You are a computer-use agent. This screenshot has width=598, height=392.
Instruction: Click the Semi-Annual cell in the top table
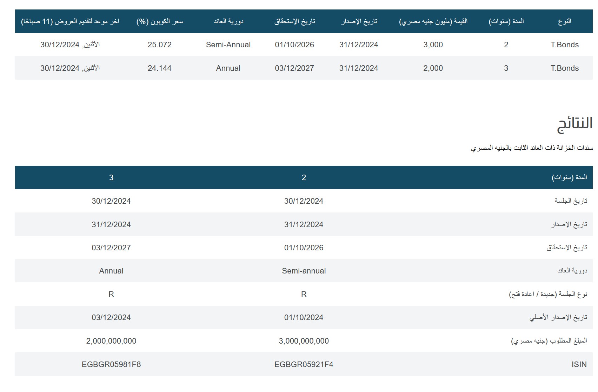click(228, 45)
